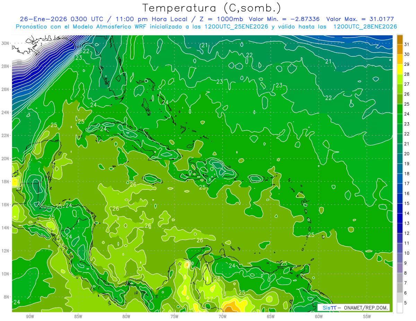Click the 12N latitude axis label
This screenshot has height=321, width=416.
pos(5,251)
